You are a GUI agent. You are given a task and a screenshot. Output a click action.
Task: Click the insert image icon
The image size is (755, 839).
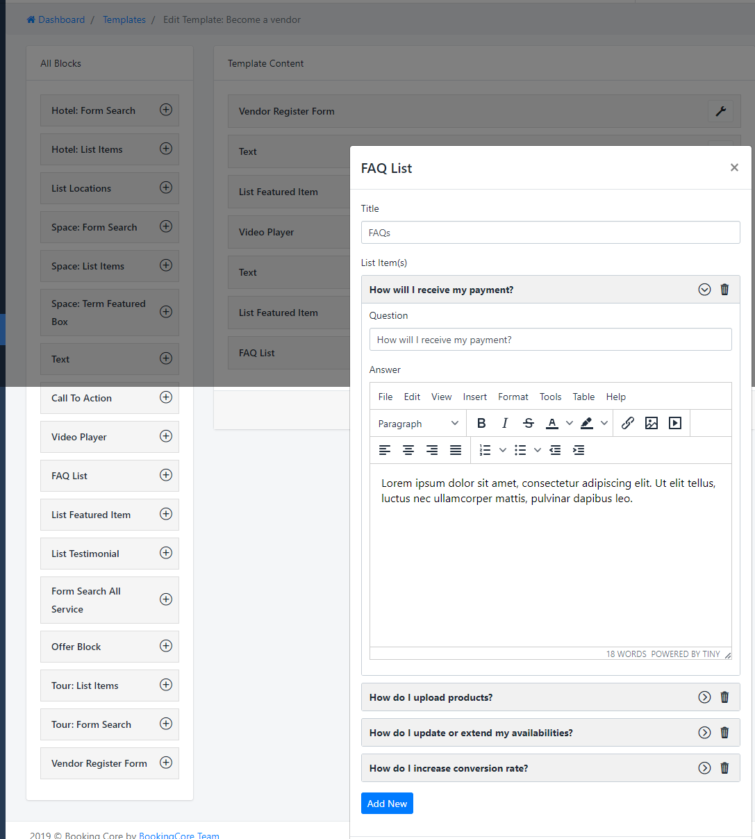coord(652,423)
